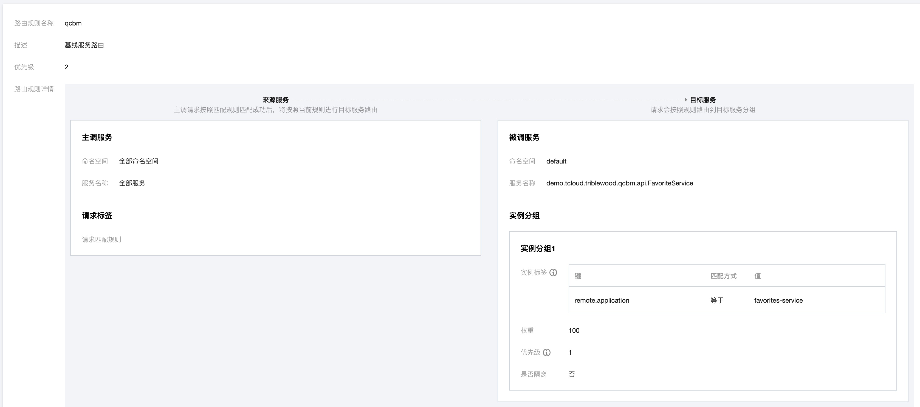Click the 路由规则名称 label

[34, 23]
